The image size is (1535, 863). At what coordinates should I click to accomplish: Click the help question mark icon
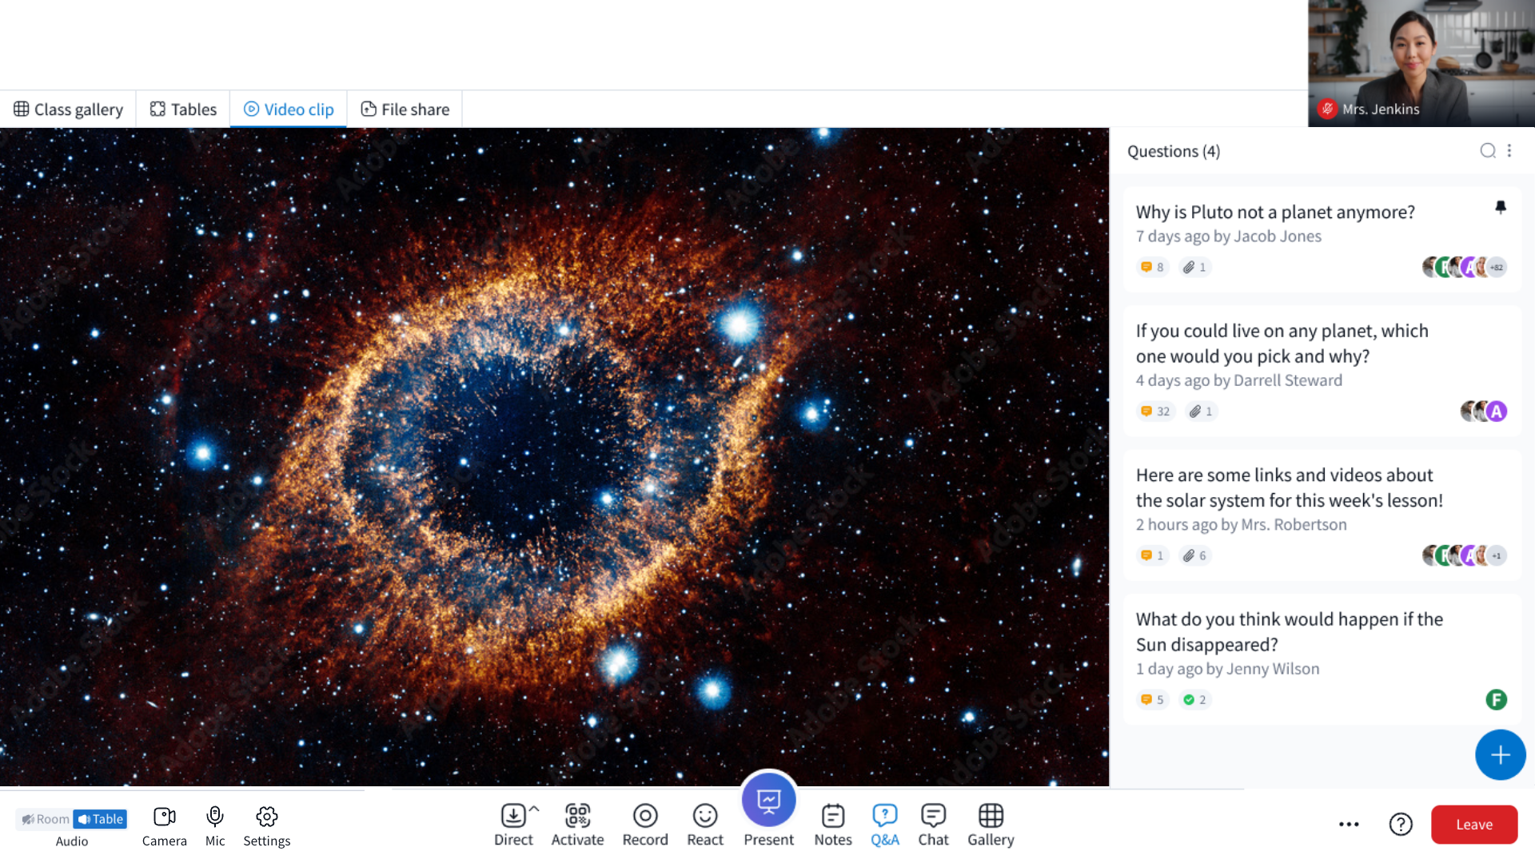(x=1401, y=825)
